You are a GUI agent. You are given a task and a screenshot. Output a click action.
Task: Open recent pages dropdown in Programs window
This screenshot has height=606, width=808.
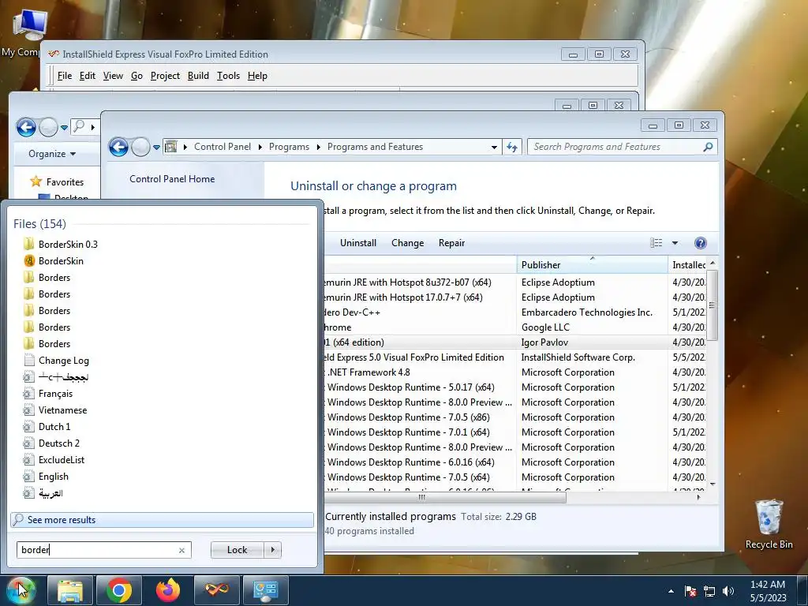(x=157, y=148)
